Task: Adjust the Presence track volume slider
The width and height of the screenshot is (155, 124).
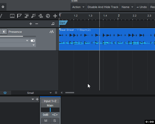Action: pyautogui.click(x=18, y=36)
